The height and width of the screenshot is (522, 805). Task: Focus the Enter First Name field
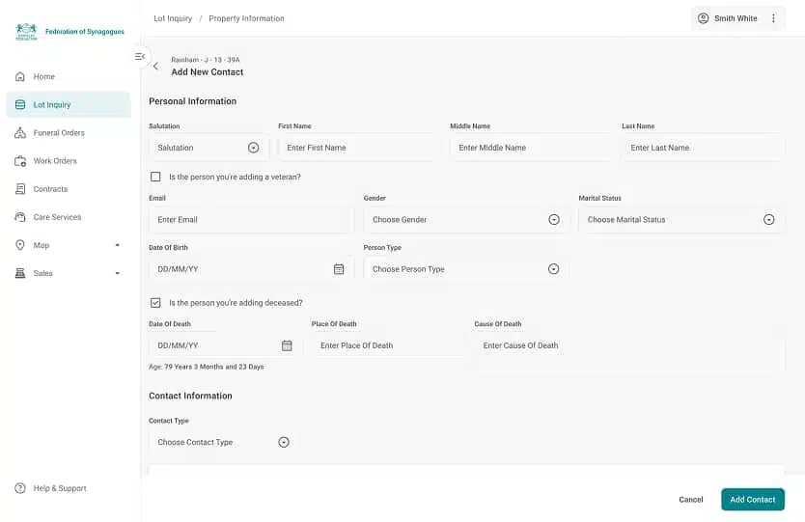tap(359, 148)
